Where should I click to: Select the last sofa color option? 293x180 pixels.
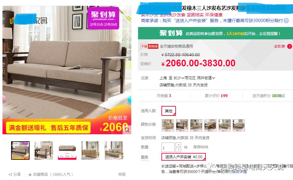click(x=239, y=125)
